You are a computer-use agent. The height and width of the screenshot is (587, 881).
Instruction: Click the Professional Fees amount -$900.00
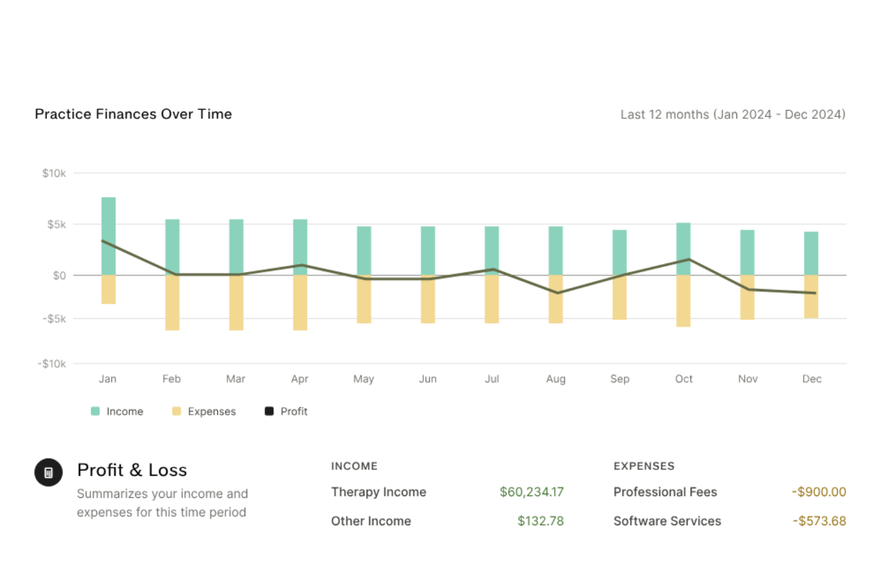coord(818,492)
